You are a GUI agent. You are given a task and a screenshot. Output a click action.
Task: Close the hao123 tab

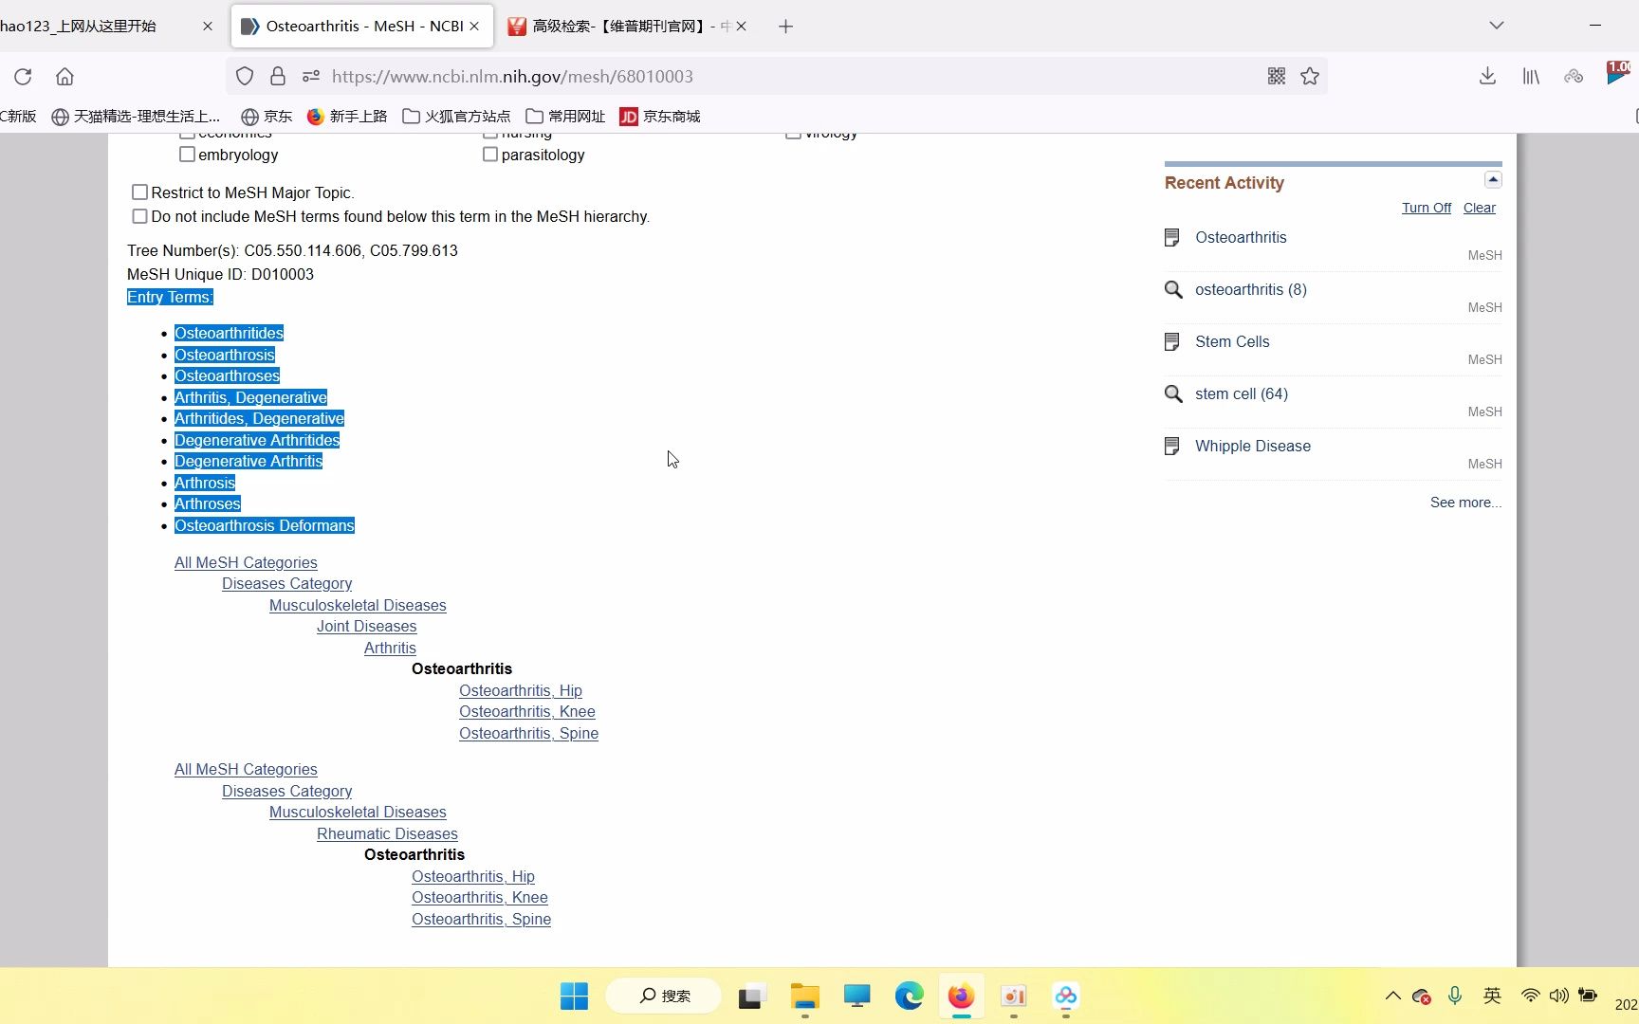coord(208,27)
